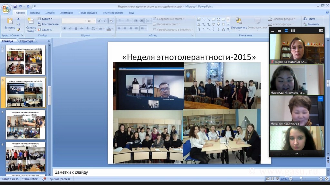The image size is (330, 185).
Task: Toggle Bold (Ж) text formatting
Action: click(64, 28)
